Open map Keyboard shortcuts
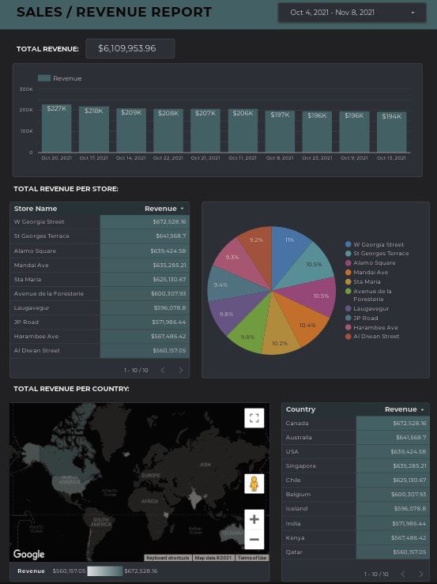The image size is (437, 584). pos(168,558)
